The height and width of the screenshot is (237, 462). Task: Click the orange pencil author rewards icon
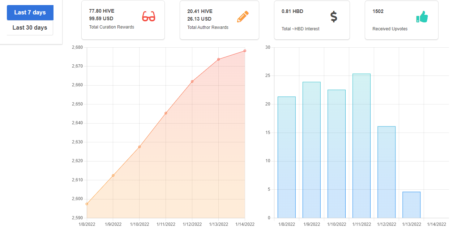pyautogui.click(x=243, y=17)
